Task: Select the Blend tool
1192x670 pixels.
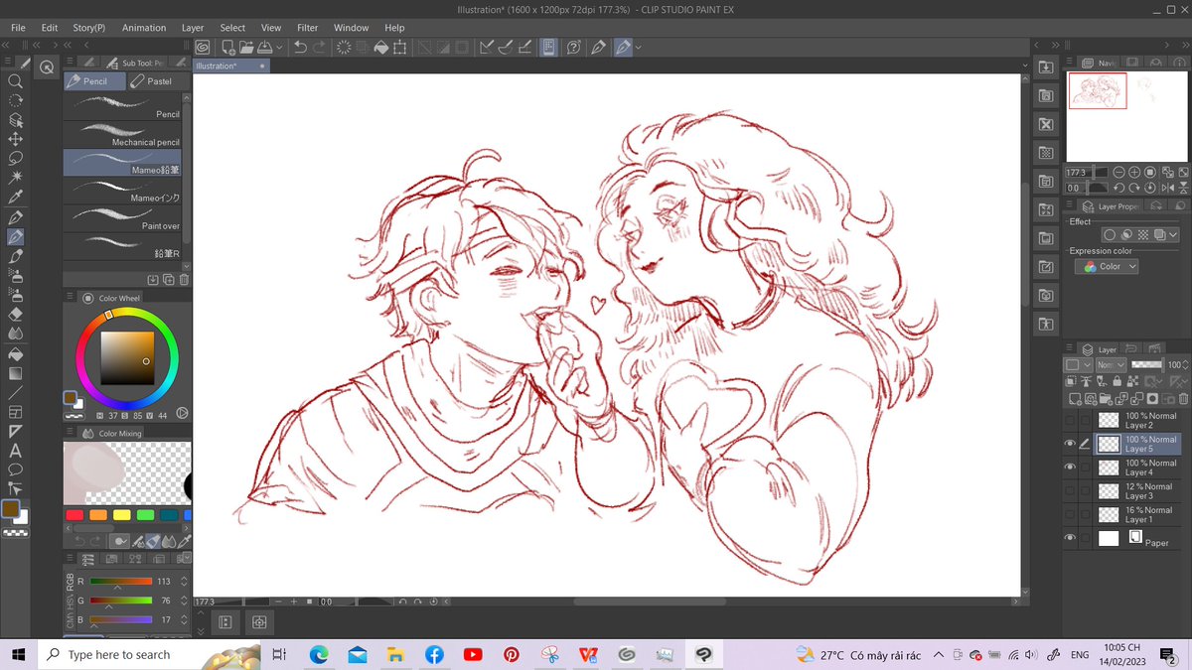Action: tap(15, 334)
